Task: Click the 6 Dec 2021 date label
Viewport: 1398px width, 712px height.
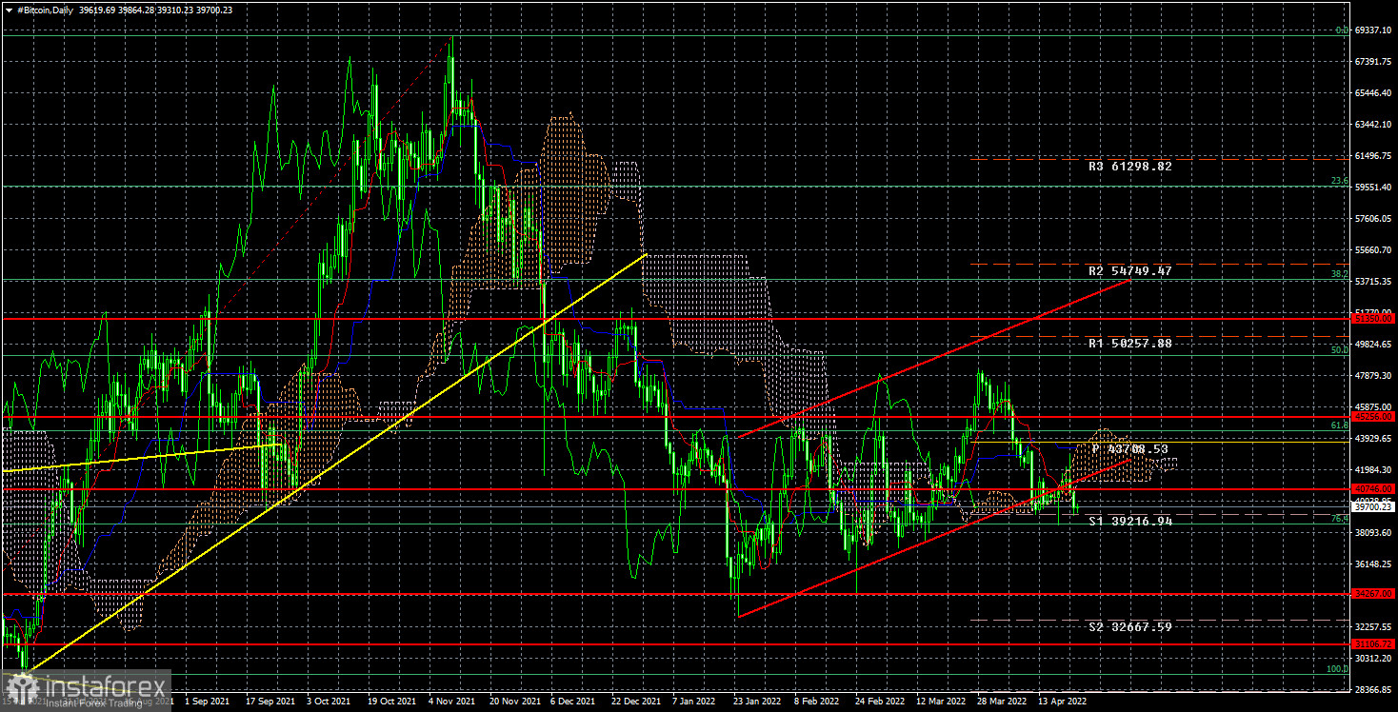Action: [x=572, y=702]
